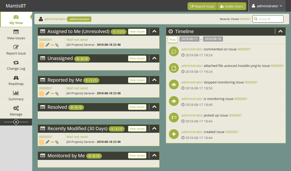Screen dimensions: 291x171
Task: Click search magnifier icon in Issue field
Action: (x=256, y=19)
